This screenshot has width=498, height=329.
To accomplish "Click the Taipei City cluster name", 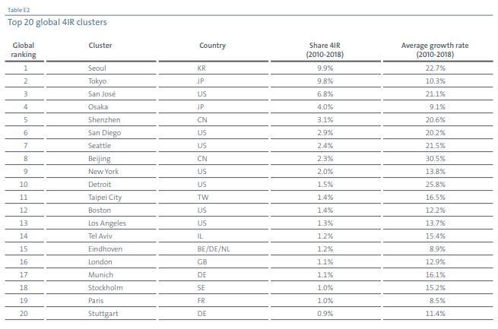I will point(105,197).
